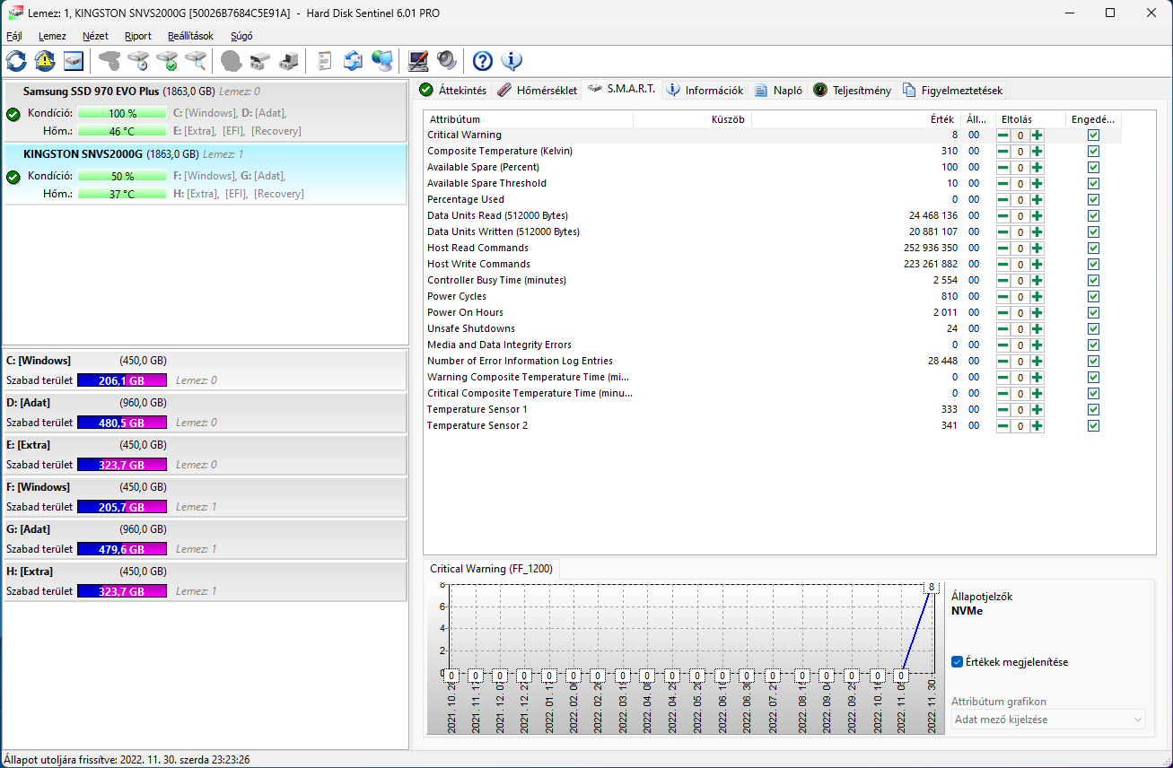Click the green check icon beside KINGSTON condition
The width and height of the screenshot is (1173, 768).
coord(13,177)
